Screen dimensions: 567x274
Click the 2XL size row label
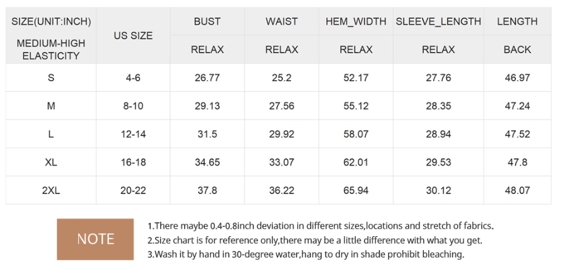coord(51,190)
